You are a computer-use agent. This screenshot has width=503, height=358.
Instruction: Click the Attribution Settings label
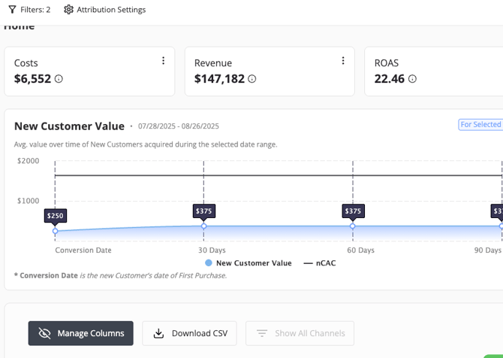tap(111, 10)
